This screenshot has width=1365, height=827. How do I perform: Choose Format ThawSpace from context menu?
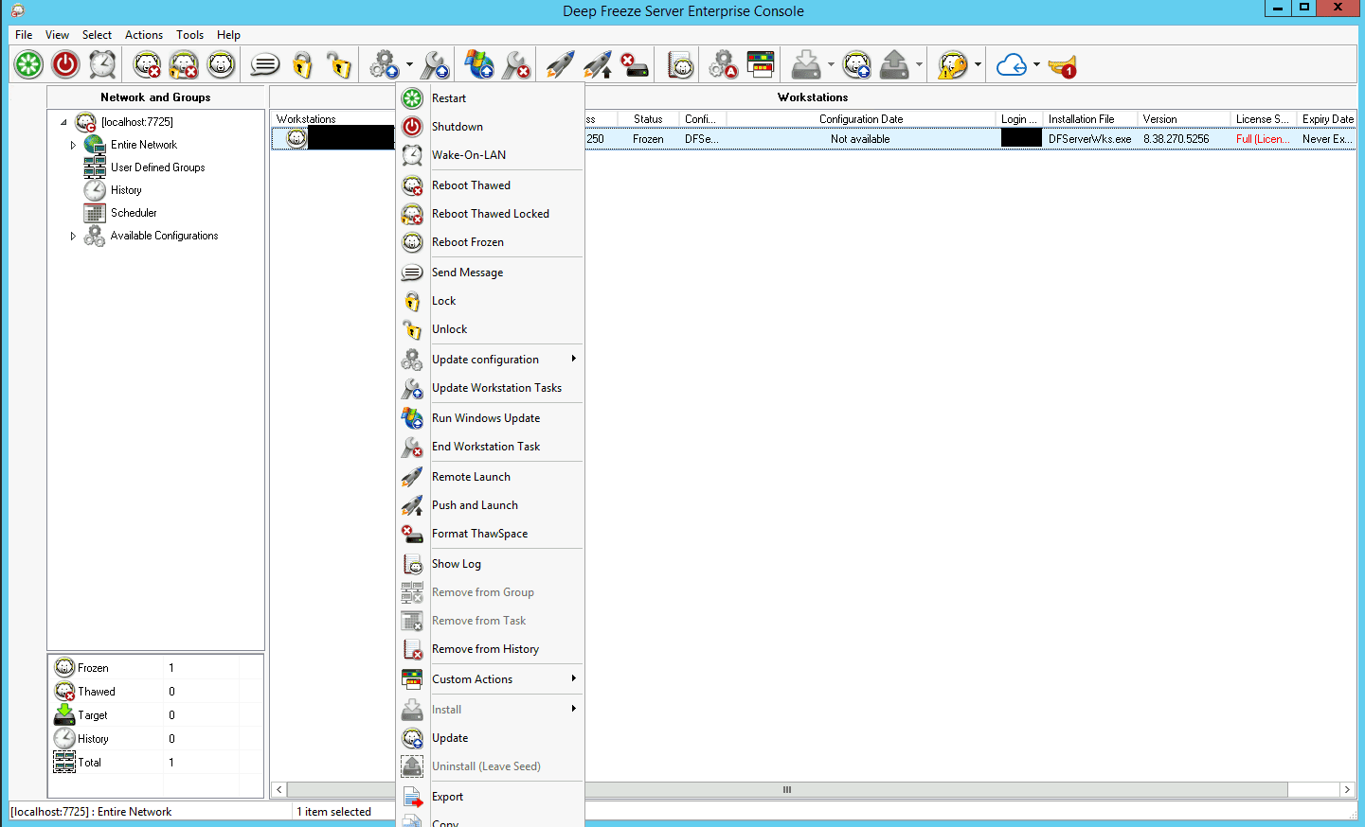click(490, 534)
